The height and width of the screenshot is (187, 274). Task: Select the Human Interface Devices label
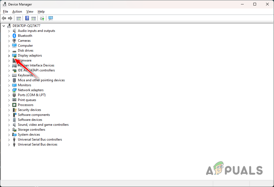36,65
